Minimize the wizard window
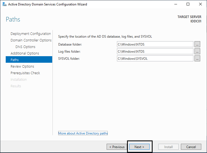 coord(176,4)
